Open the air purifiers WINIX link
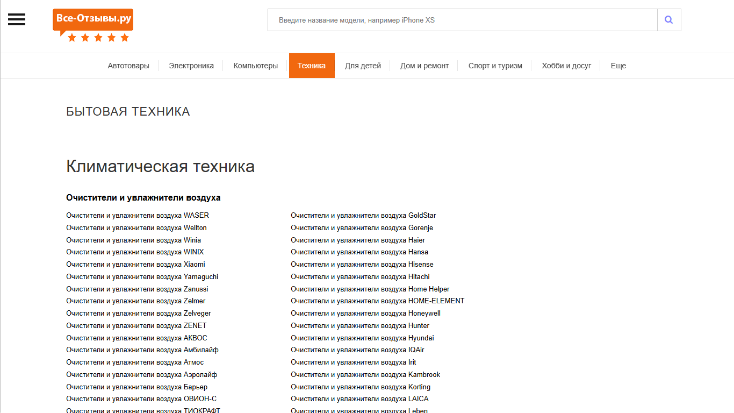 (135, 252)
